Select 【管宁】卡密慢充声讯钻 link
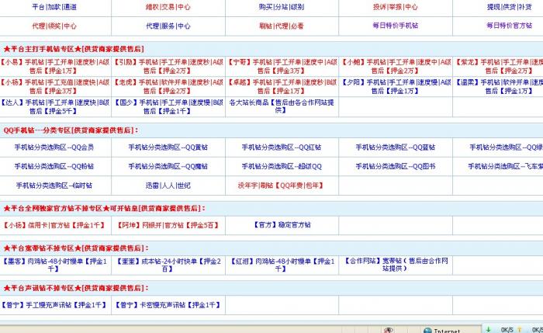Viewport: 543px width, 333px height. click(168, 305)
